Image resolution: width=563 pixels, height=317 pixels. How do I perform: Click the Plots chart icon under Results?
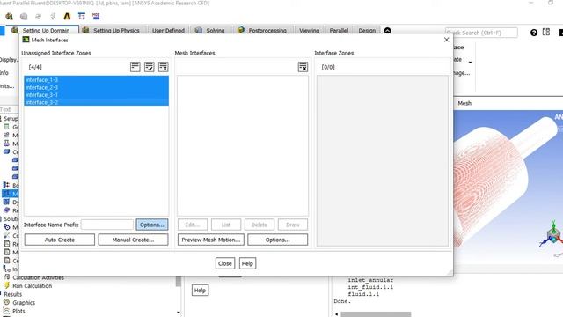click(x=6, y=311)
